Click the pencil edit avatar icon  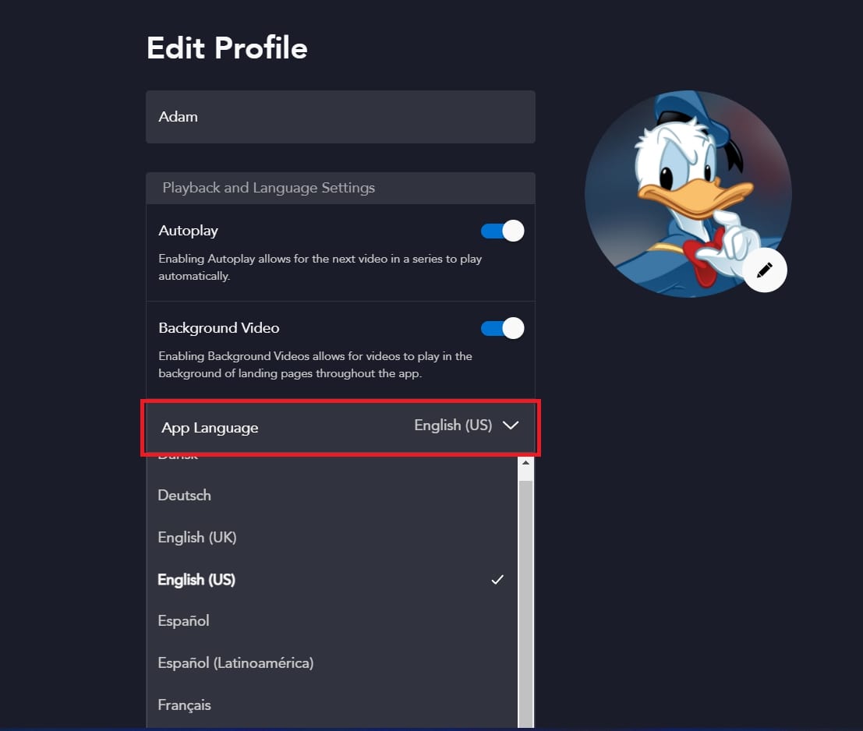click(x=765, y=270)
